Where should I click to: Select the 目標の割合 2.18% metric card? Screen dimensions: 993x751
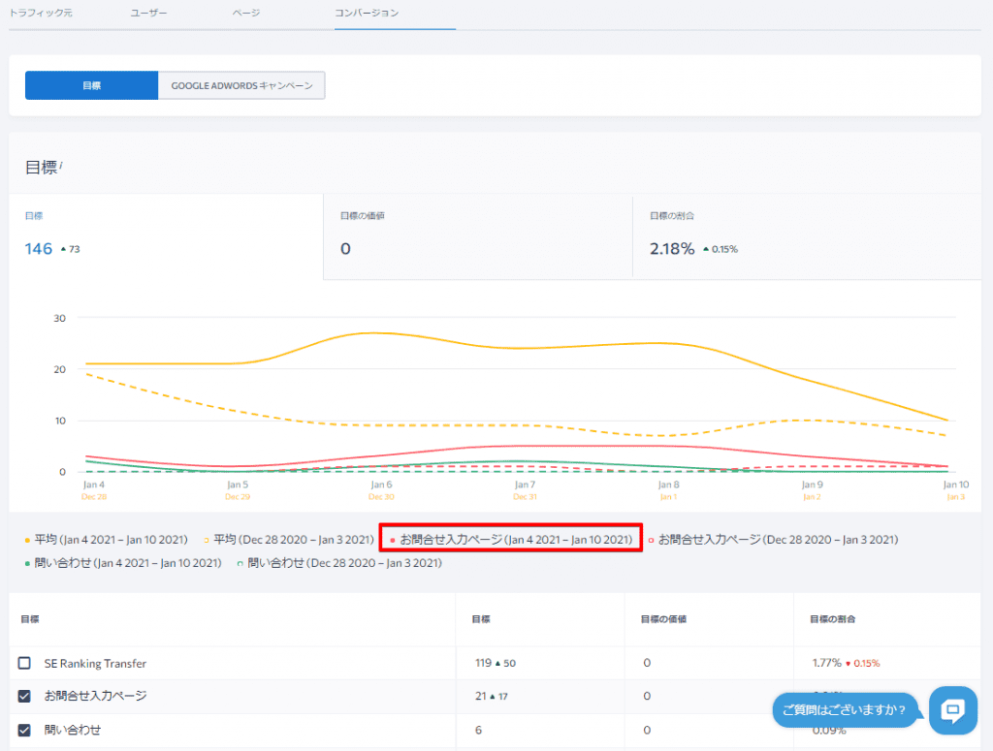pyautogui.click(x=805, y=237)
